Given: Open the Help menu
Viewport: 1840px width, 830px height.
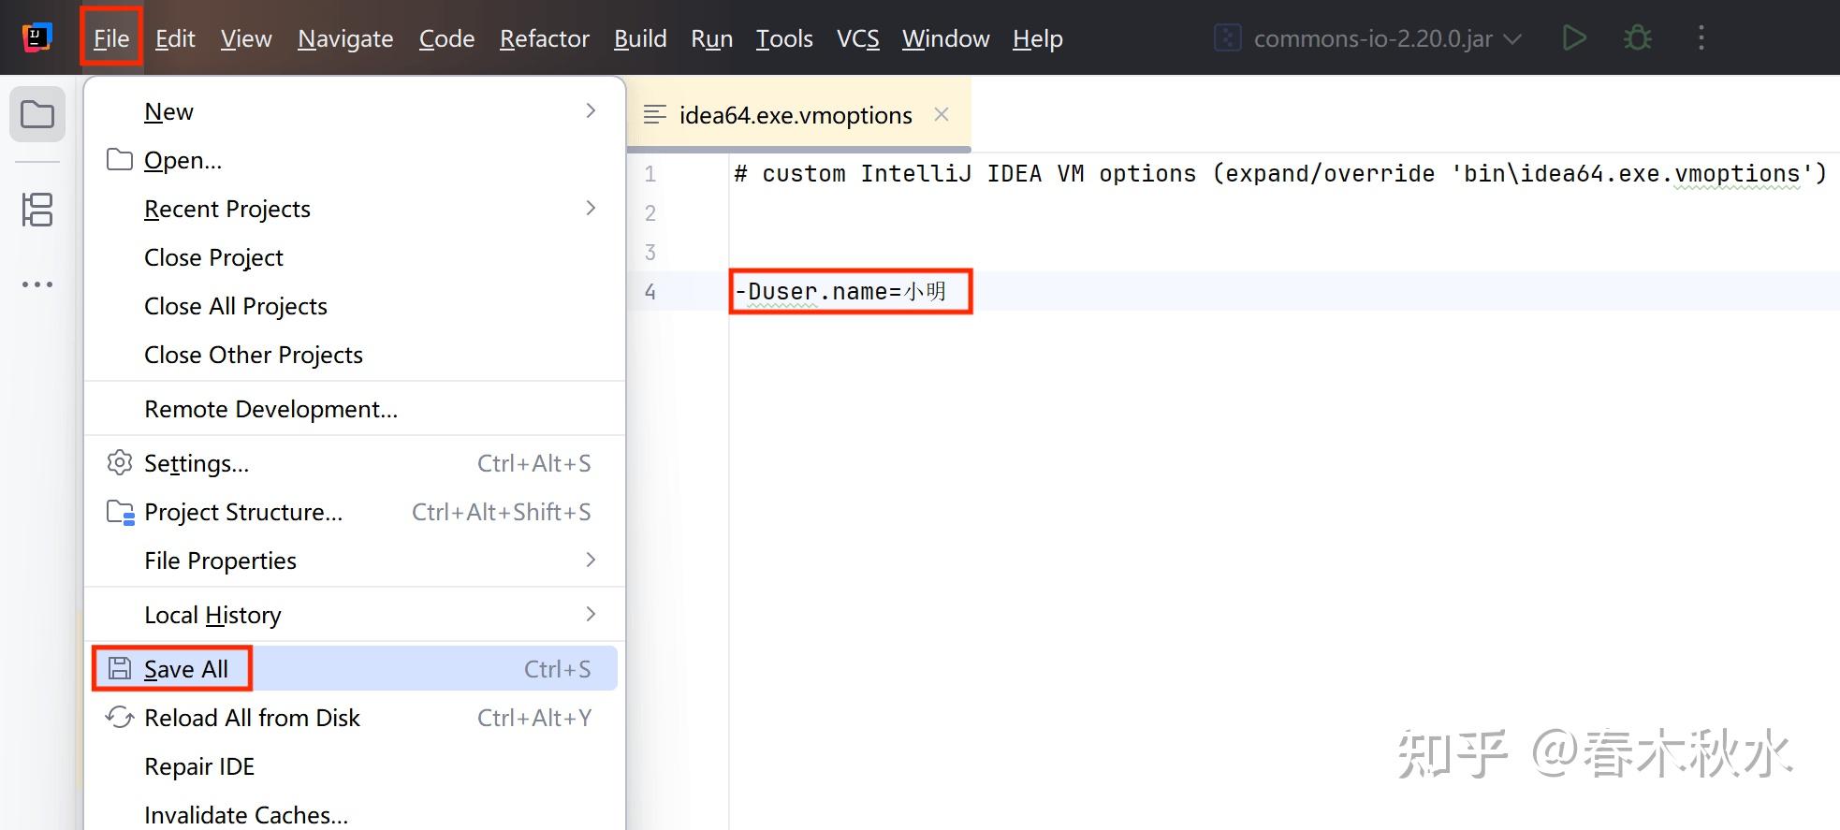Looking at the screenshot, I should (1038, 38).
